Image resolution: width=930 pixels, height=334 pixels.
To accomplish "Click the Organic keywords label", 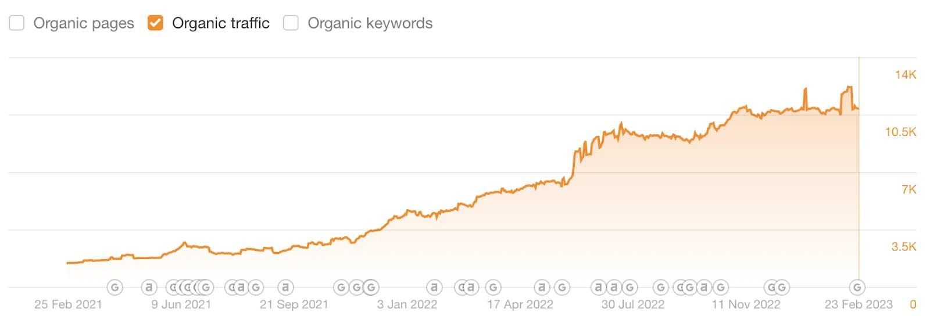I will click(x=370, y=23).
